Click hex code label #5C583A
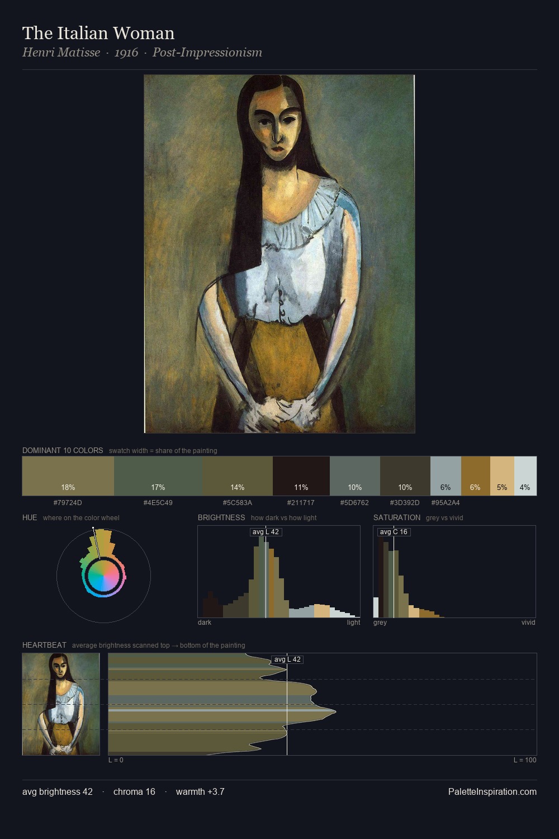The image size is (559, 839). [x=238, y=503]
